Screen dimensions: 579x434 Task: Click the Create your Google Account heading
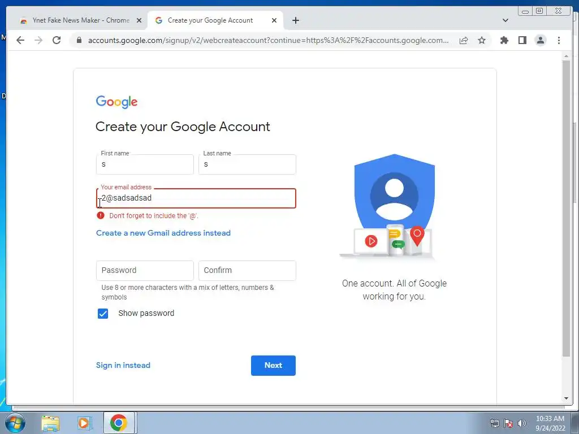pyautogui.click(x=183, y=127)
